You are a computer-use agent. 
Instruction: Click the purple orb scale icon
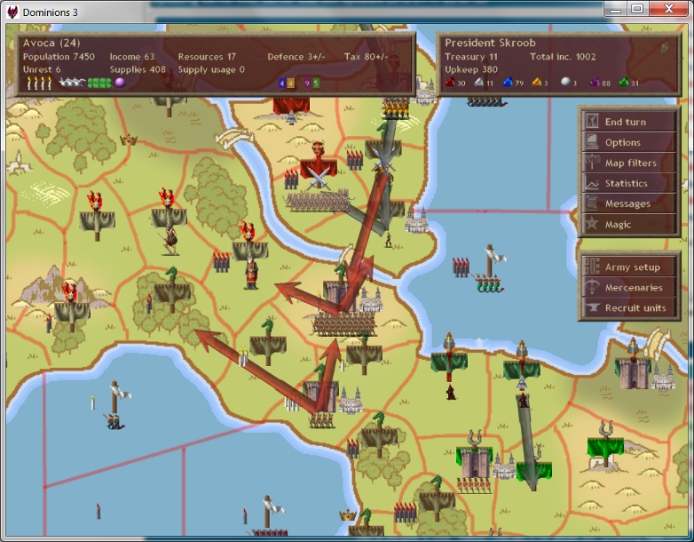[x=120, y=83]
